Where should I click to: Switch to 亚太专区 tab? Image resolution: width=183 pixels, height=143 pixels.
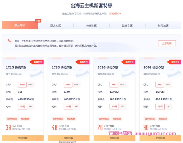point(55,26)
